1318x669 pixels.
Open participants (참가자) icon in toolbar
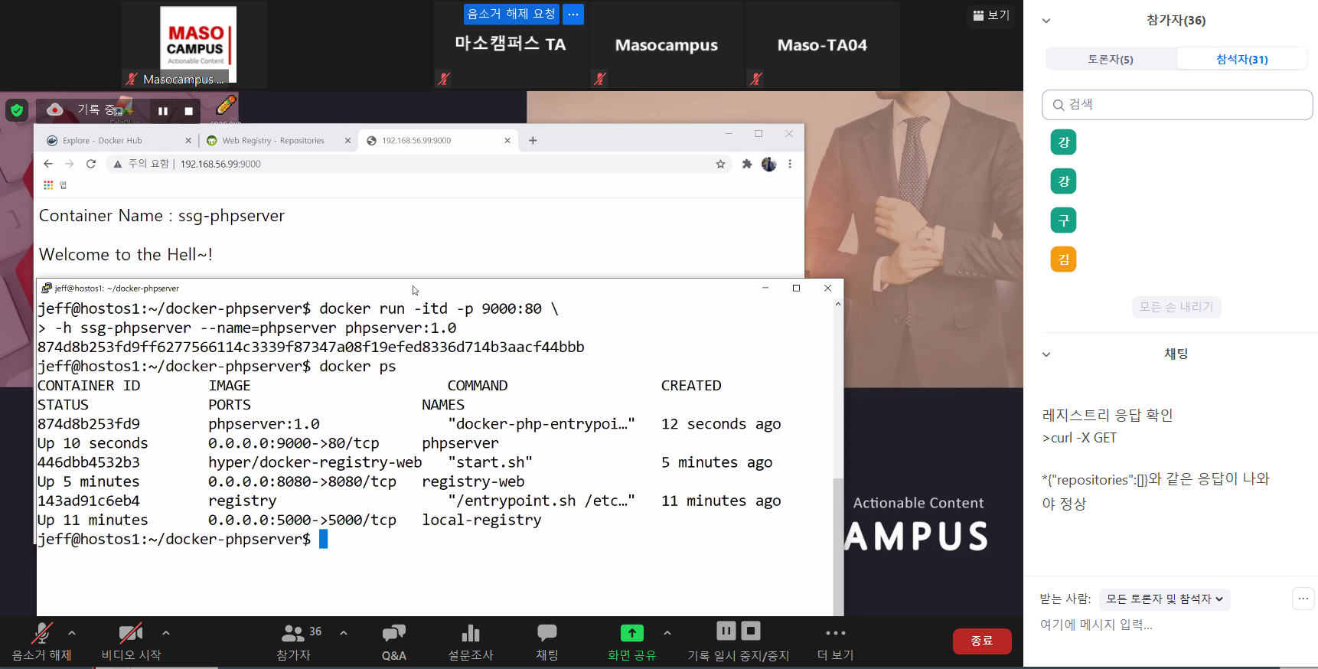(x=293, y=634)
